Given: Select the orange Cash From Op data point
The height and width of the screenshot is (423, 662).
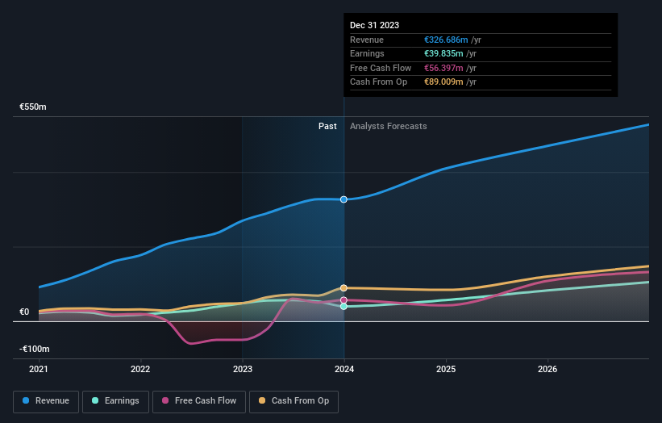Looking at the screenshot, I should point(343,287).
